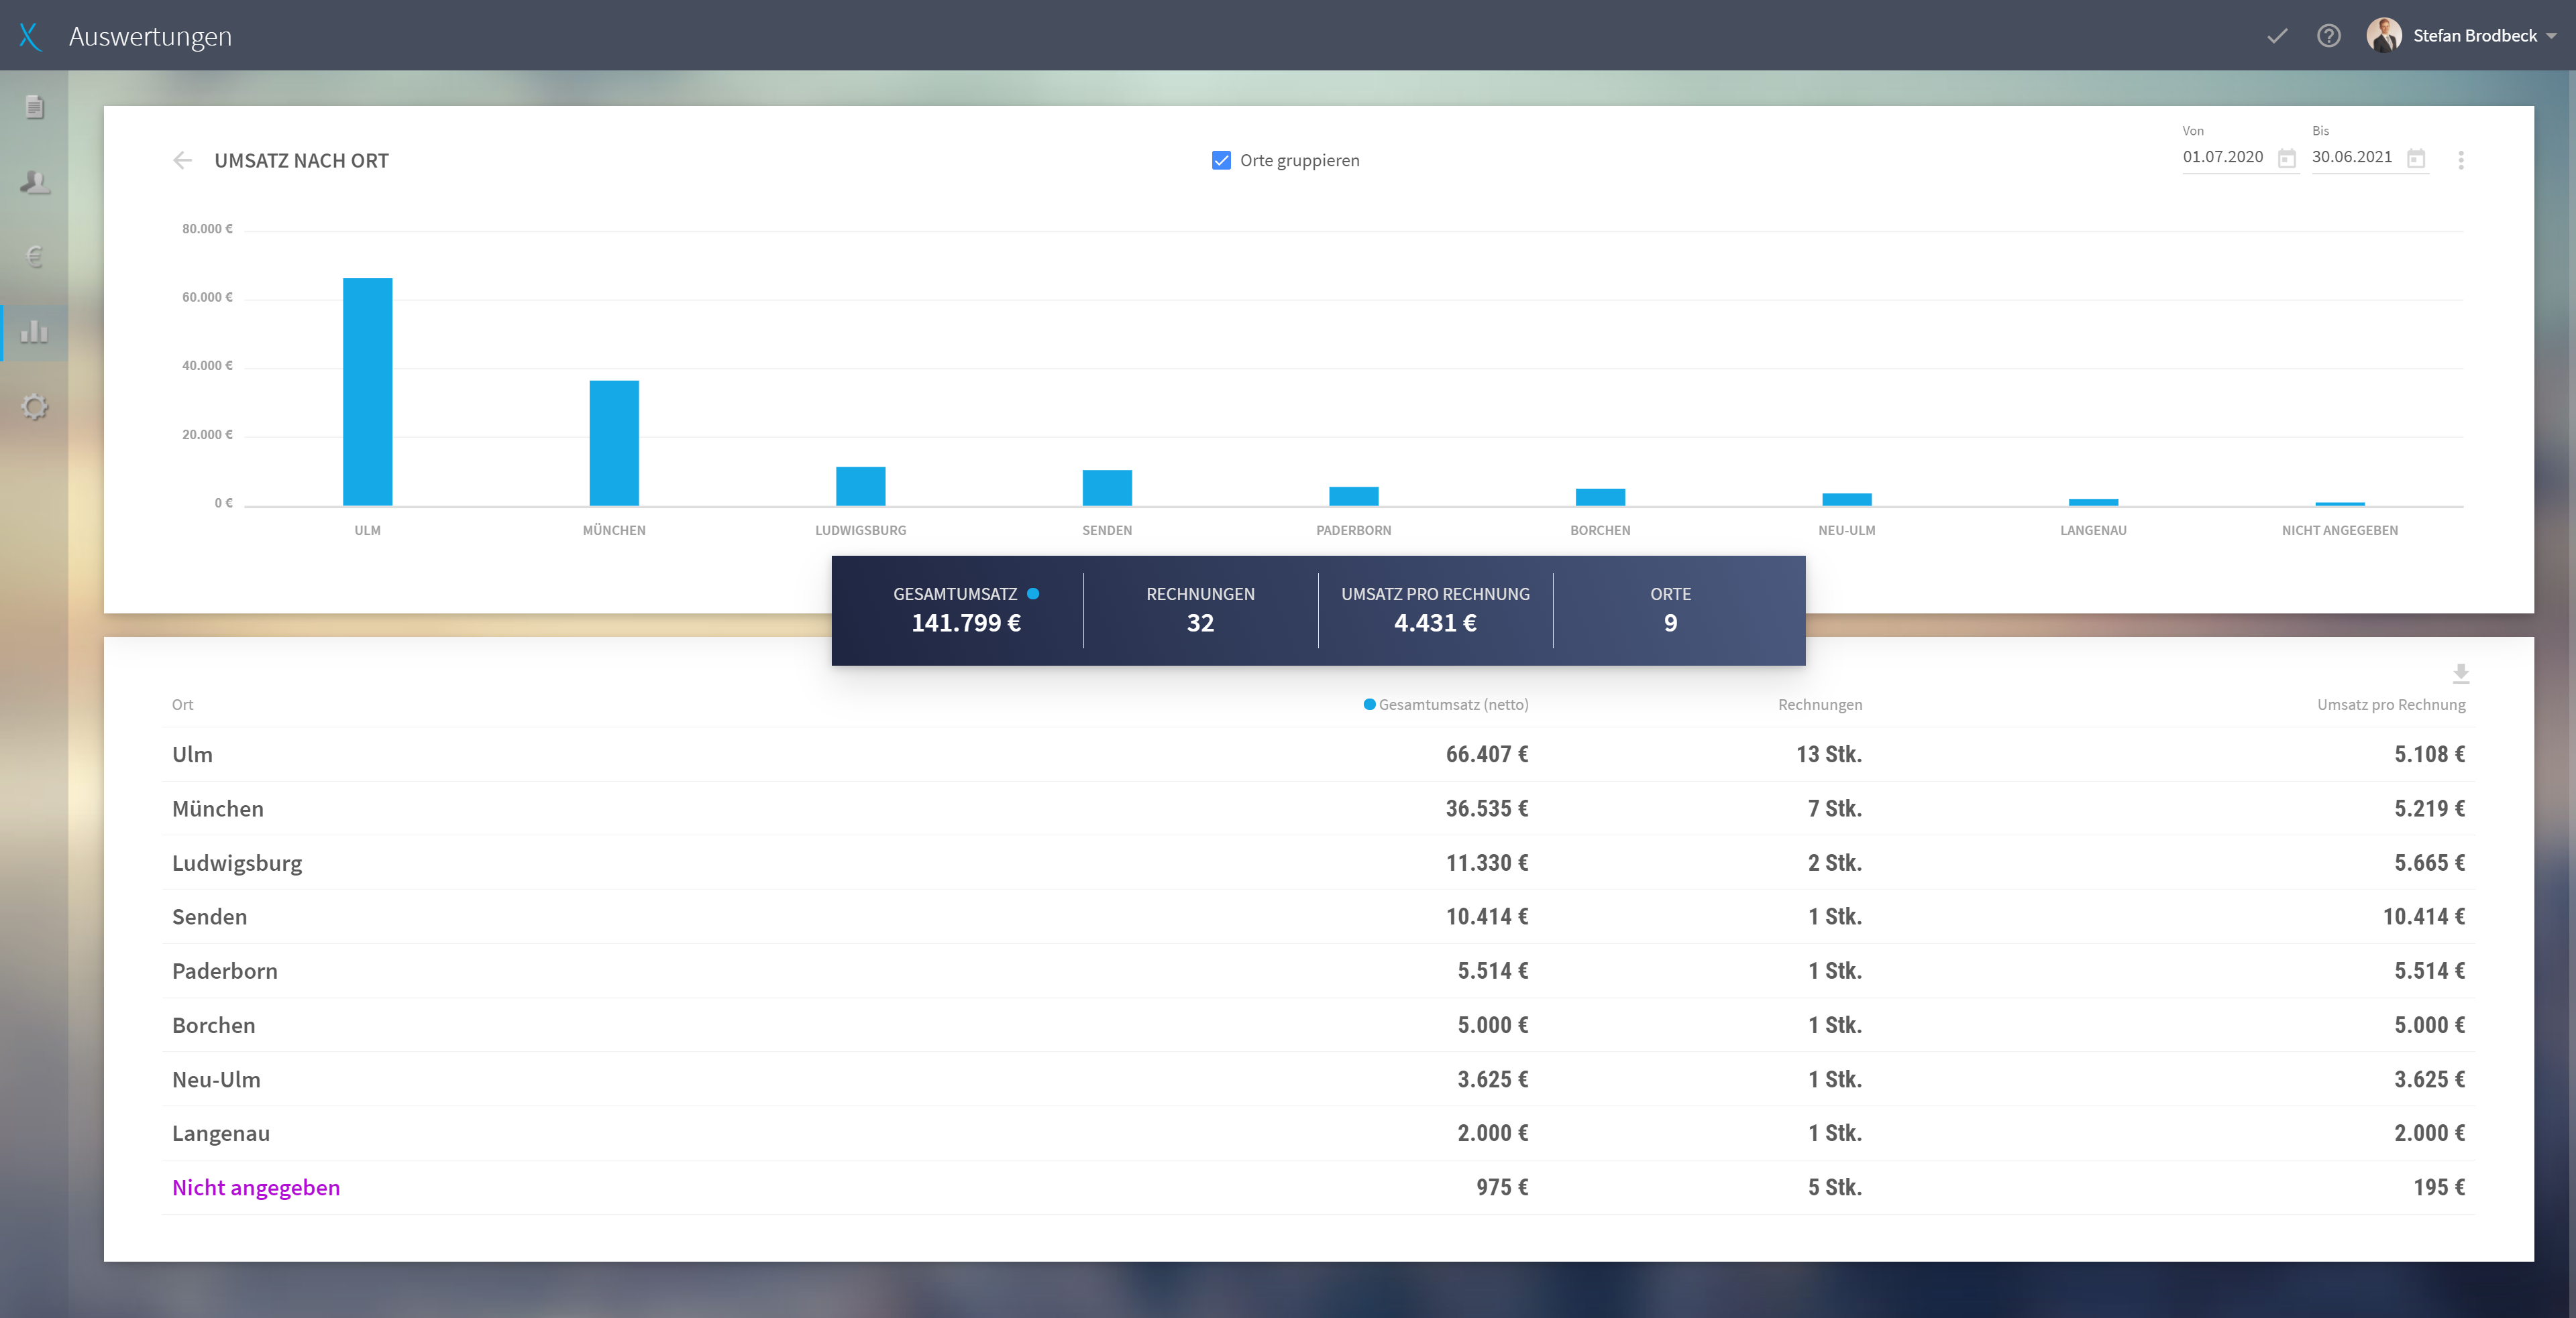
Task: Select the Ulm table row
Action: pyautogui.click(x=1318, y=754)
